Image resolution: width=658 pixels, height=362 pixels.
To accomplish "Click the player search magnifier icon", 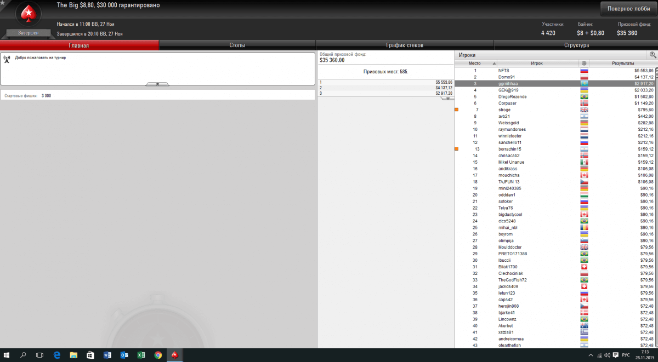I will (653, 55).
